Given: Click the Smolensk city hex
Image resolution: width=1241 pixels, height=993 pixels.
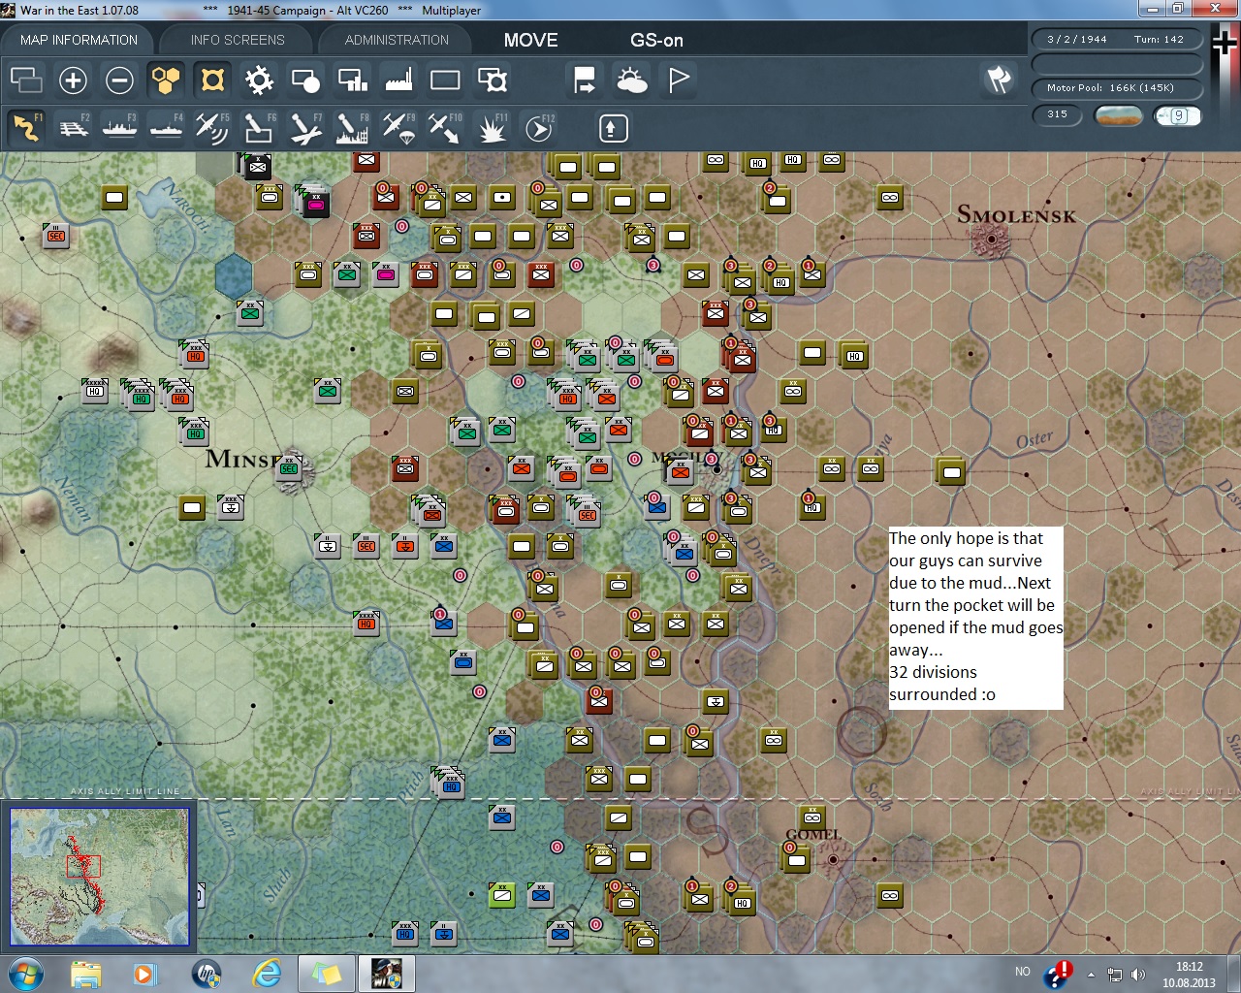Looking at the screenshot, I should pyautogui.click(x=992, y=237).
